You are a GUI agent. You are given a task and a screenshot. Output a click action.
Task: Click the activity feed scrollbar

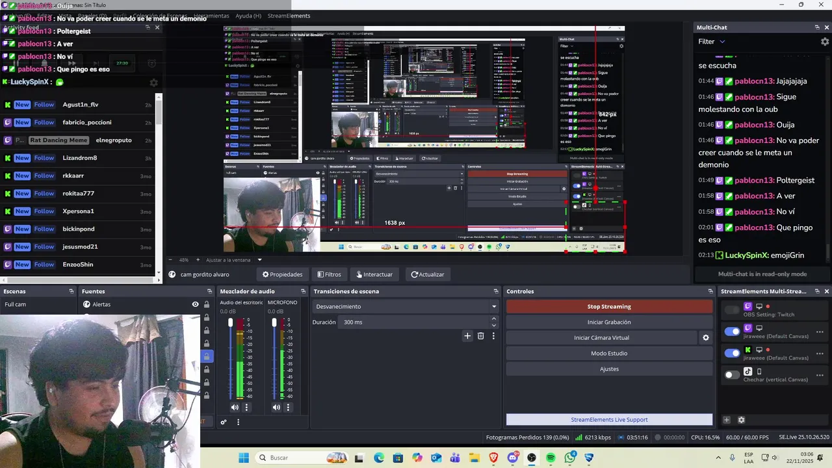pos(159,110)
